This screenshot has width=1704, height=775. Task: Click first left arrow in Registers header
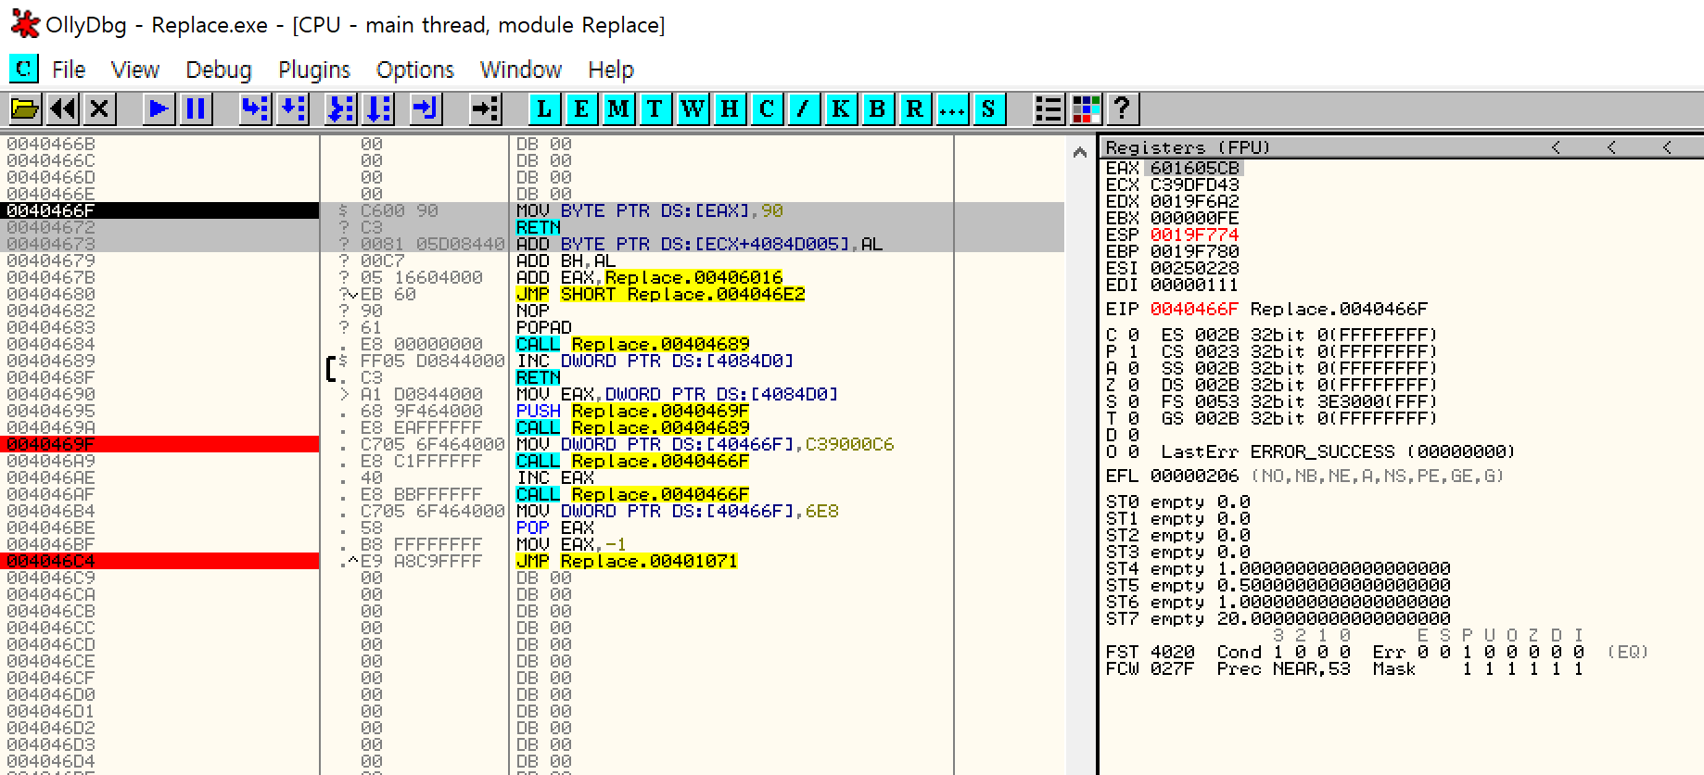(1556, 147)
